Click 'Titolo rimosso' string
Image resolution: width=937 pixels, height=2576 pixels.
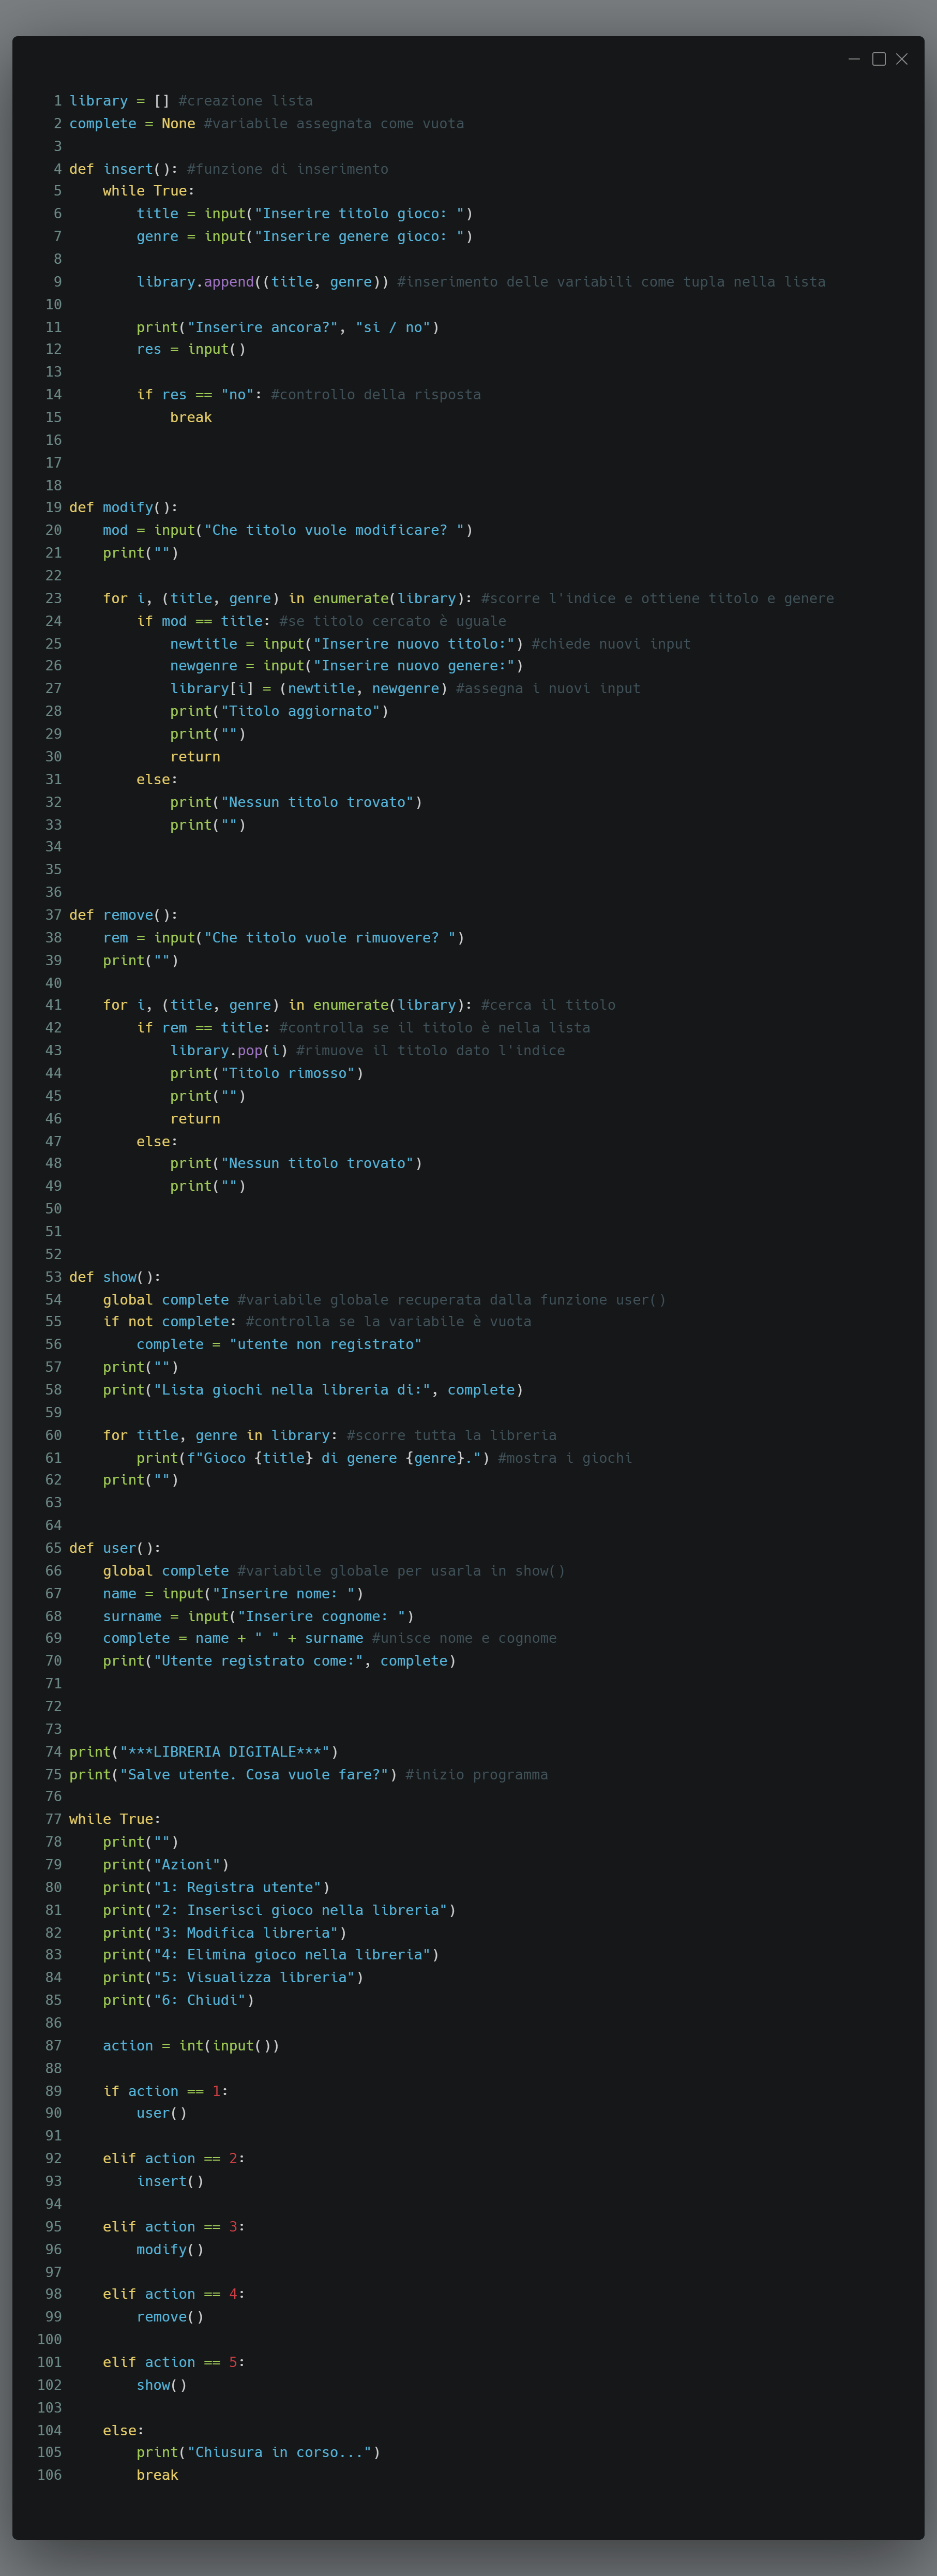pyautogui.click(x=288, y=1073)
